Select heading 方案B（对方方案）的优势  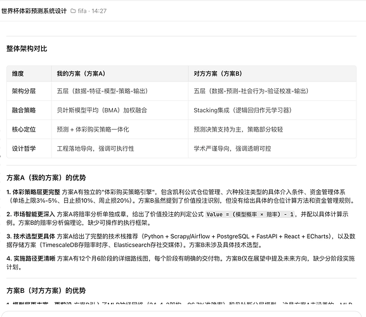point(46,290)
